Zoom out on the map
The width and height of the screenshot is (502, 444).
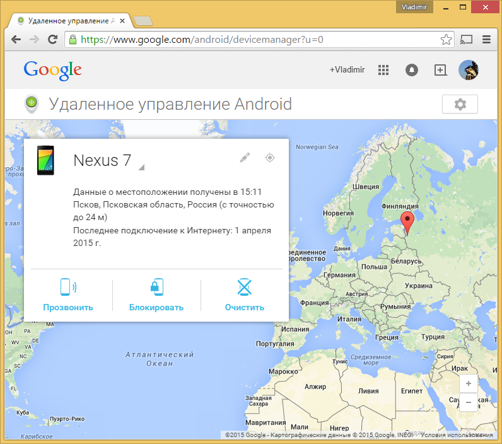pyautogui.click(x=469, y=402)
